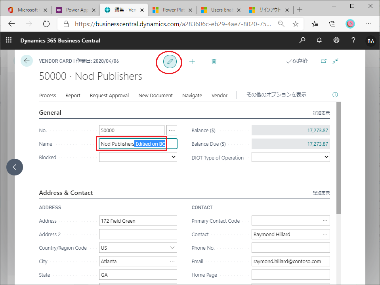Click the empty Address 2 field

[x=138, y=234]
